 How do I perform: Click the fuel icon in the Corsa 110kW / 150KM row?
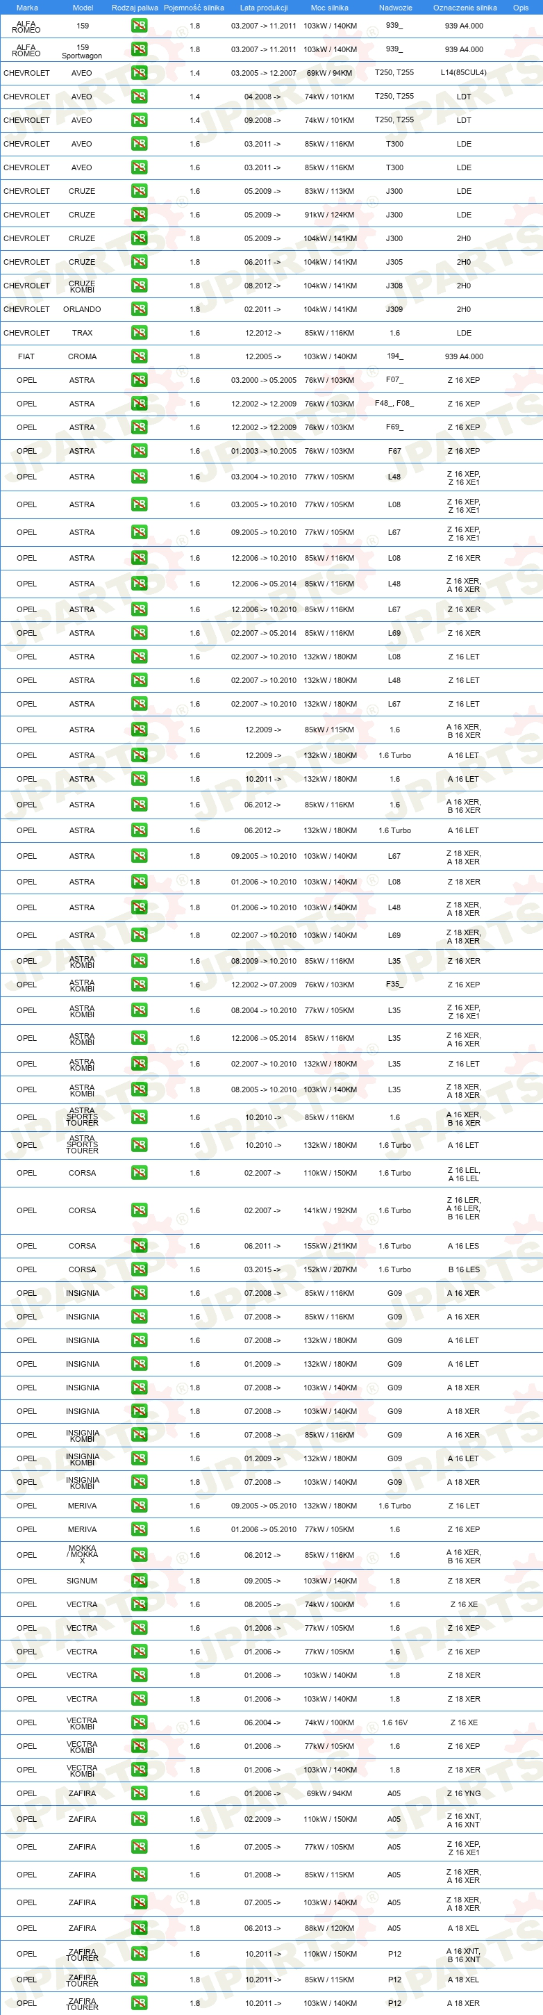(139, 1173)
